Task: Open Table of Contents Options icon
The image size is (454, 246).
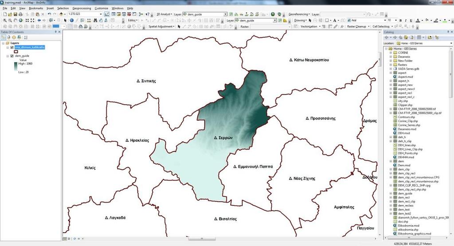Action: pos(25,37)
